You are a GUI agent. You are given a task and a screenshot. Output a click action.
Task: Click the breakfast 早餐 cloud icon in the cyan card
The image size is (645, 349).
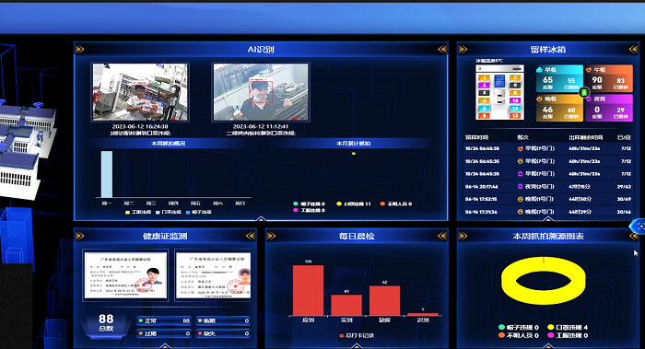coord(540,70)
